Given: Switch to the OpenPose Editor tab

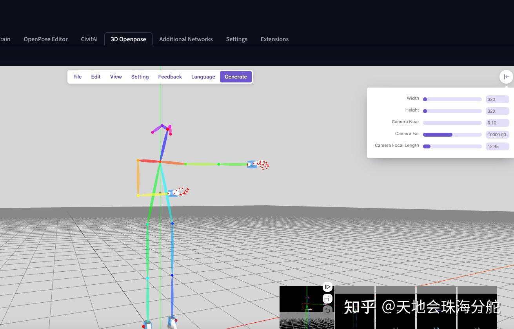Looking at the screenshot, I should pyautogui.click(x=45, y=39).
